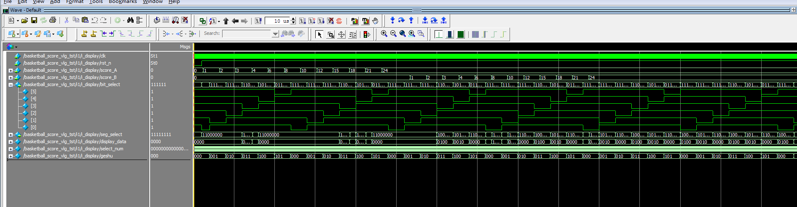
Task: Click the Step Into blue arrow
Action: pyautogui.click(x=392, y=20)
